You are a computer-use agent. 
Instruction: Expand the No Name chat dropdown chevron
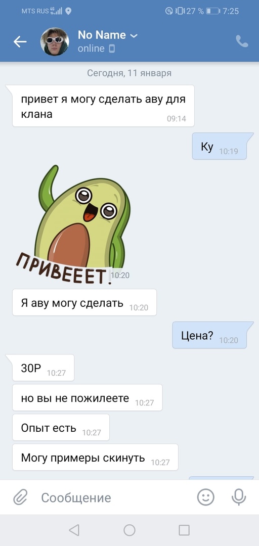pyautogui.click(x=134, y=36)
